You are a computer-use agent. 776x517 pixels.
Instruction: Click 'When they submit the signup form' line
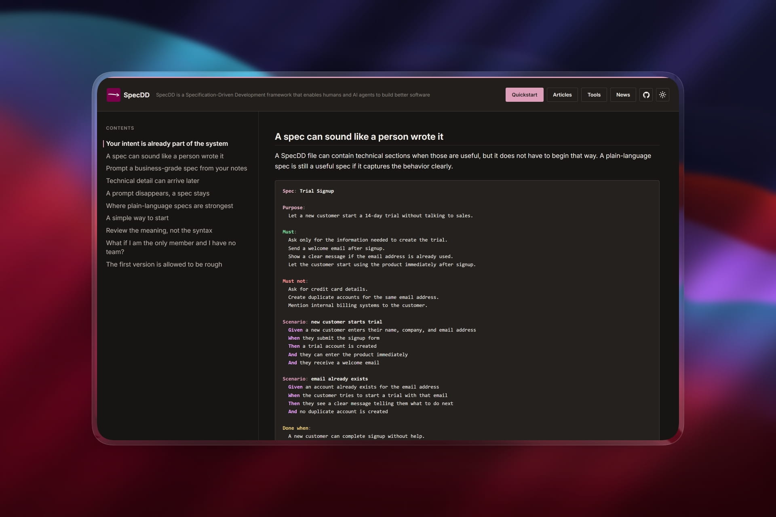coord(334,338)
